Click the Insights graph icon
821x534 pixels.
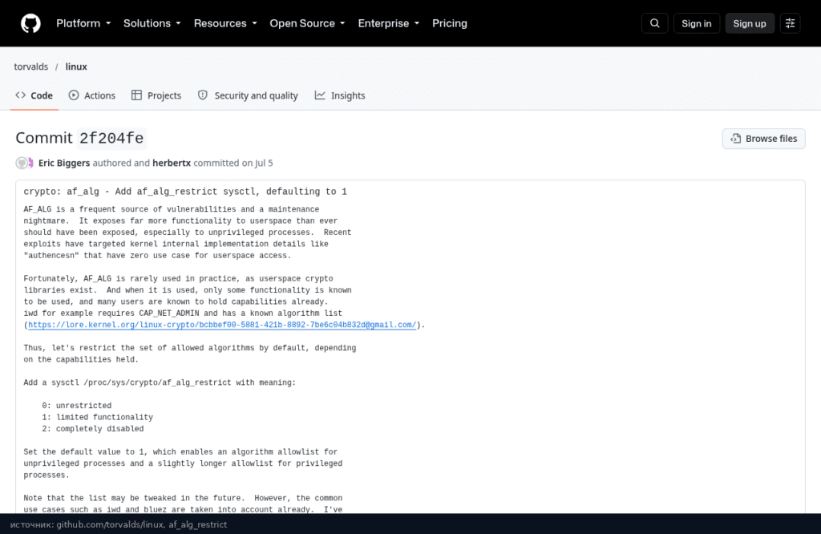click(320, 95)
